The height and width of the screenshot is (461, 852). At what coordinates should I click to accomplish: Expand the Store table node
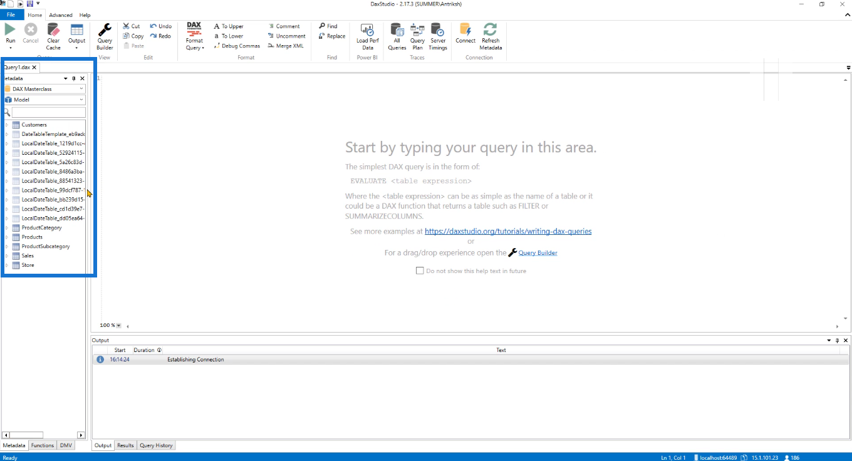click(7, 265)
